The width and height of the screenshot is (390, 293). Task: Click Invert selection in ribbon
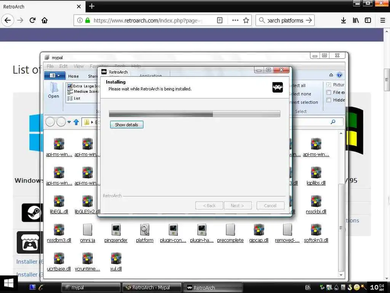pos(304,102)
